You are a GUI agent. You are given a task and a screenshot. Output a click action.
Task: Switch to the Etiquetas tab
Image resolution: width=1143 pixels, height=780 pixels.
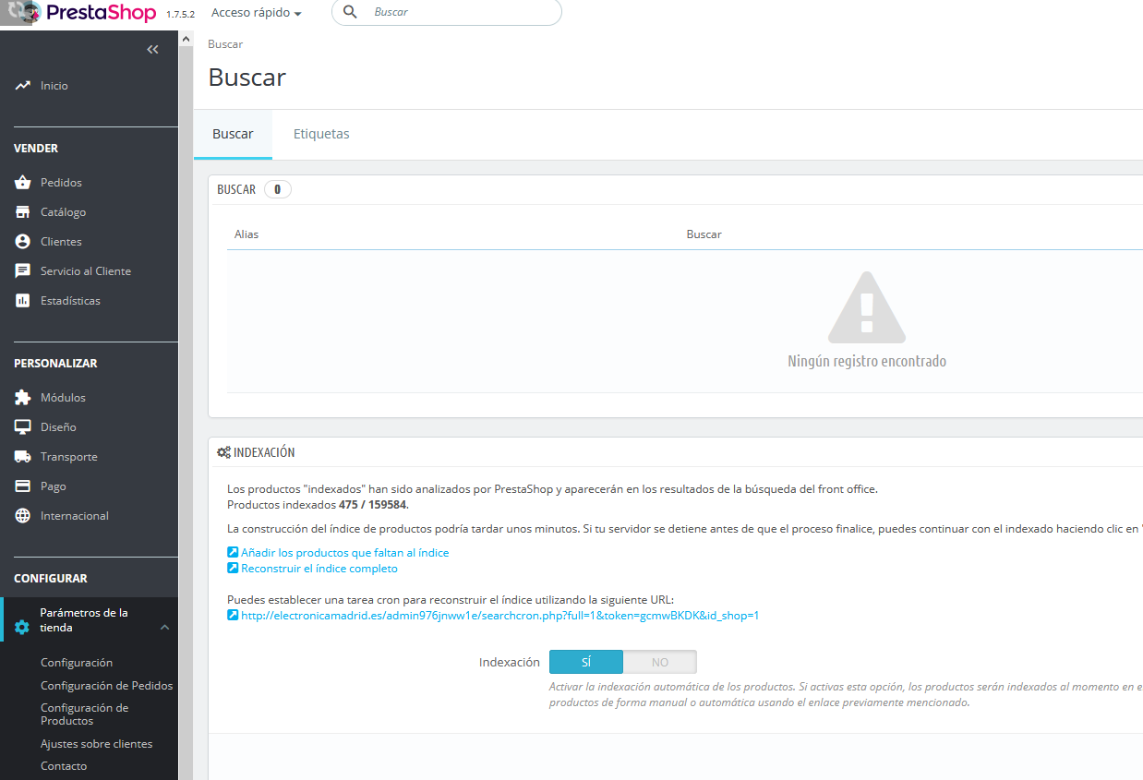pos(321,134)
